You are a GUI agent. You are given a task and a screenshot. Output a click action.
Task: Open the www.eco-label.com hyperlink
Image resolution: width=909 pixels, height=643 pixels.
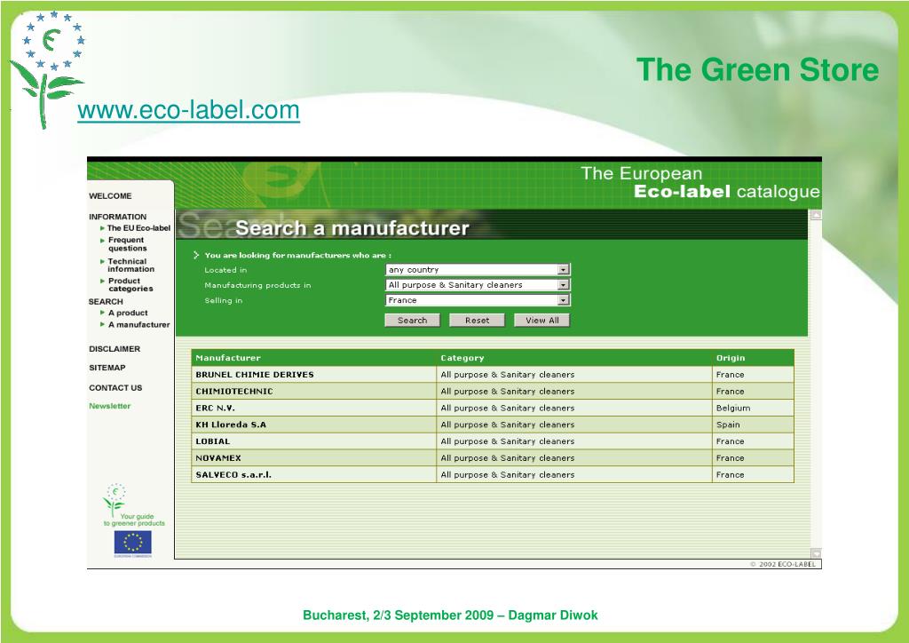[188, 109]
